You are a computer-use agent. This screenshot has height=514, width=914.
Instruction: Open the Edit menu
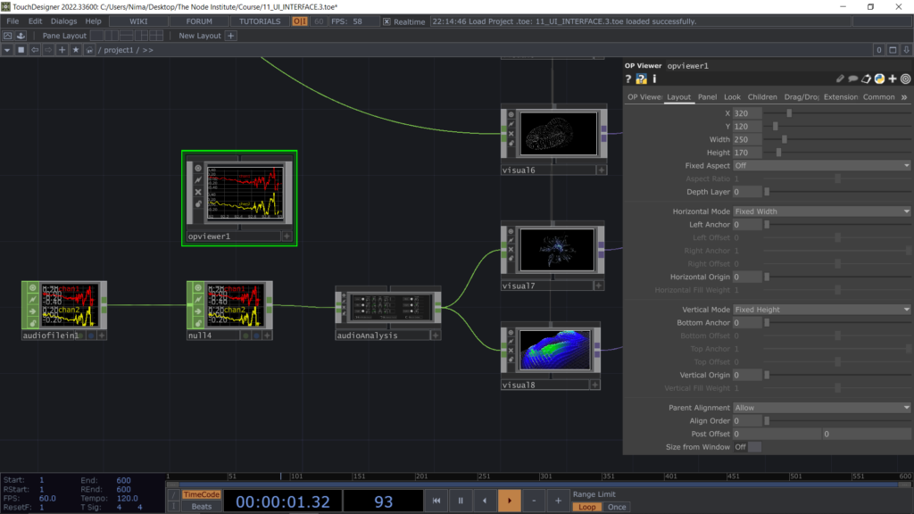click(35, 21)
